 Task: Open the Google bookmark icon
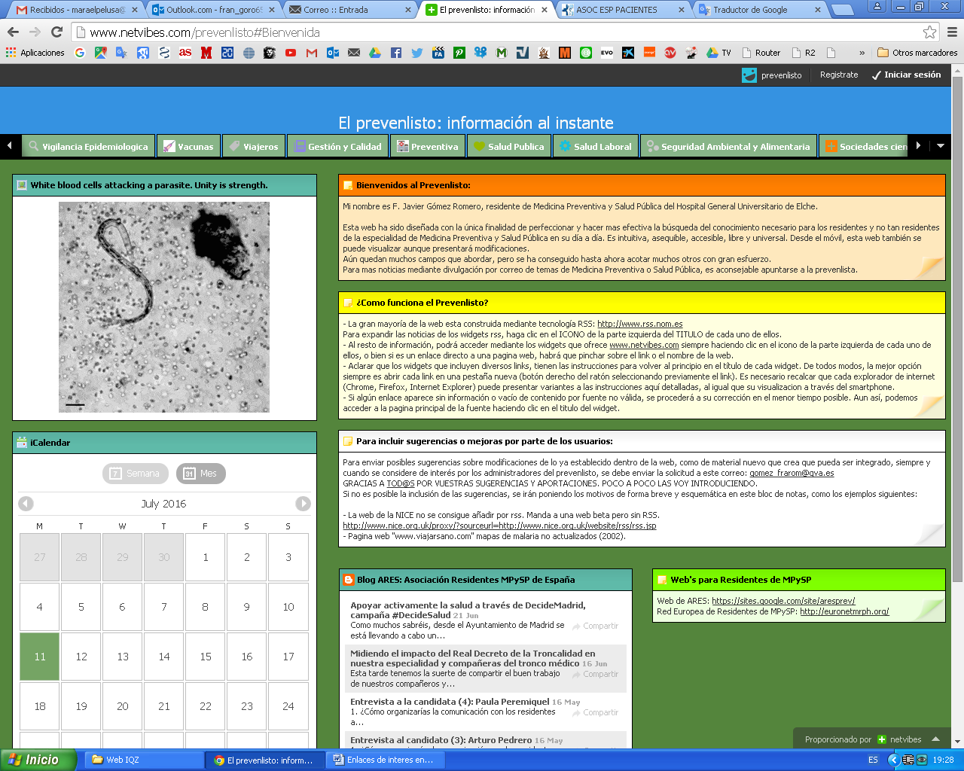point(80,53)
